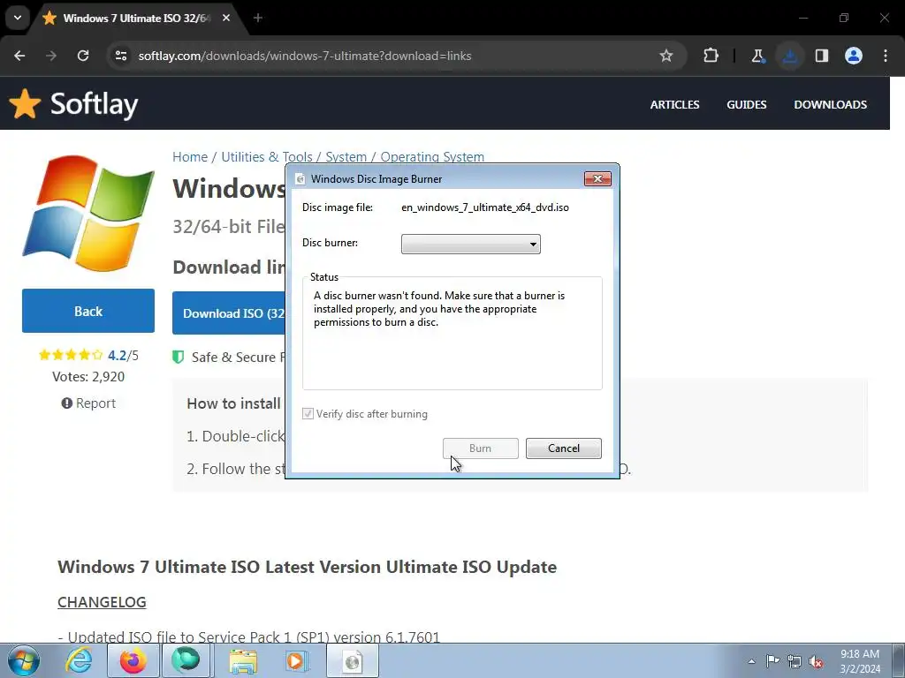The height and width of the screenshot is (678, 905).
Task: Open the network tray icon
Action: [795, 662]
